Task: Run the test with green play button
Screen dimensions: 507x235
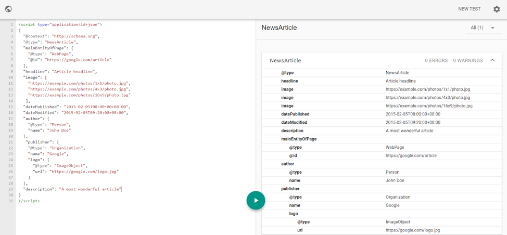Action: [x=256, y=201]
